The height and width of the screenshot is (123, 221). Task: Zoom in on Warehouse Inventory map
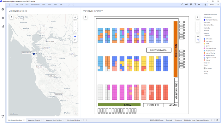[x=198, y=23]
